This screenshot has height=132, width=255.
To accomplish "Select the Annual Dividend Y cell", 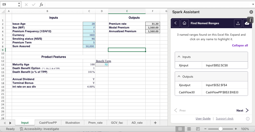I will (89, 79).
